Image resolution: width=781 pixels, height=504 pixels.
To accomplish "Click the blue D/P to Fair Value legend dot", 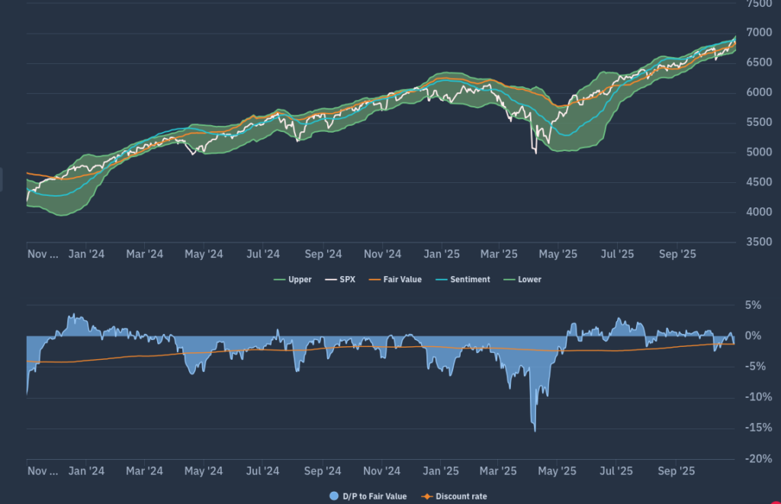I will [x=333, y=496].
